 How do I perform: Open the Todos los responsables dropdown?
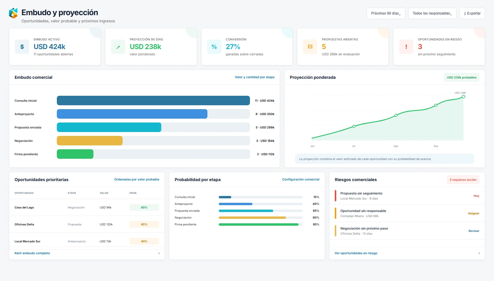click(x=432, y=13)
